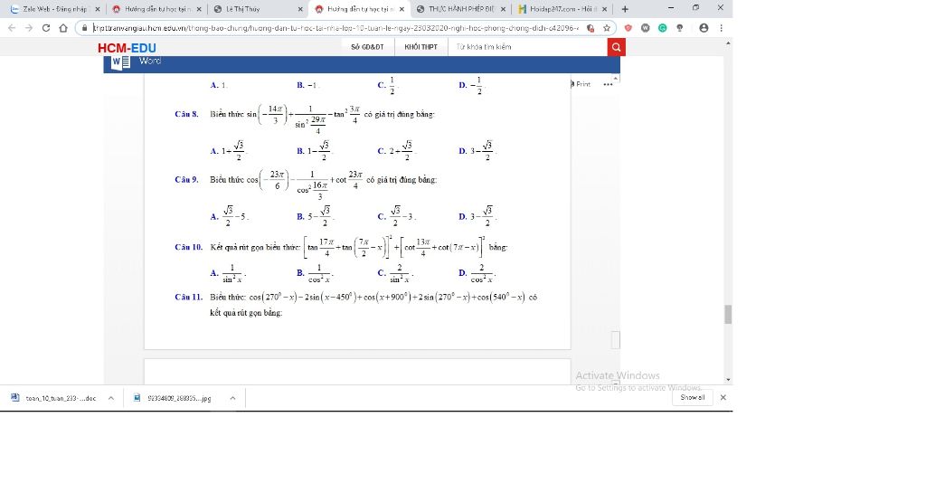The height and width of the screenshot is (502, 926).
Task: Close the downloads bar
Action: [723, 397]
